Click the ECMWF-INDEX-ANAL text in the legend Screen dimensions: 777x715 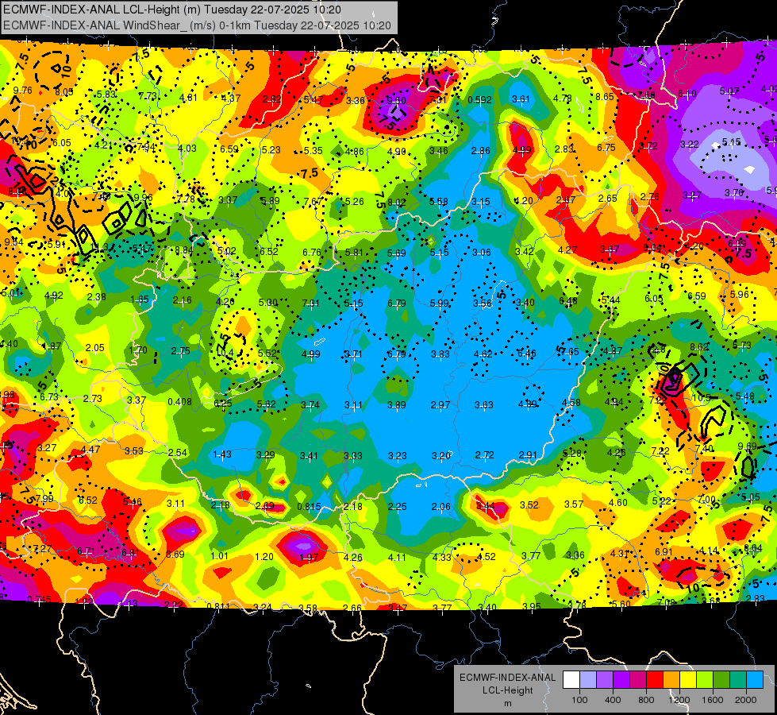tap(507, 678)
